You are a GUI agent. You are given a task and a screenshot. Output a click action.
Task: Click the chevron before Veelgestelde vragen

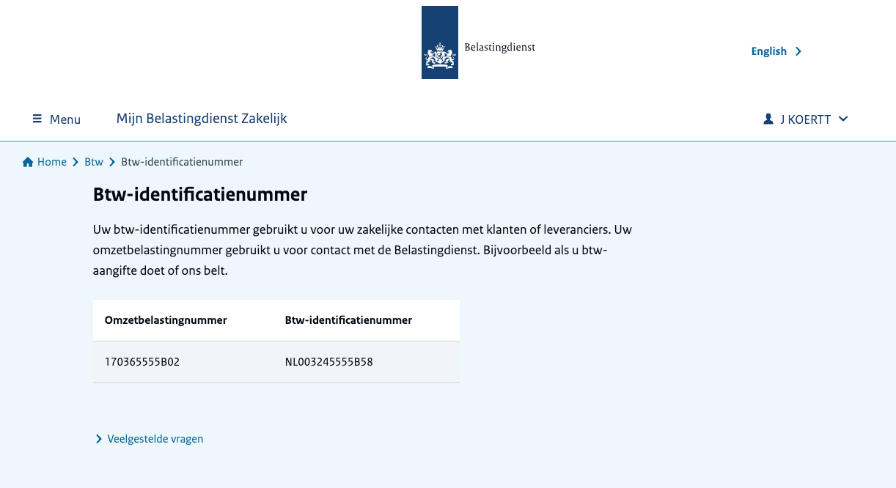98,438
